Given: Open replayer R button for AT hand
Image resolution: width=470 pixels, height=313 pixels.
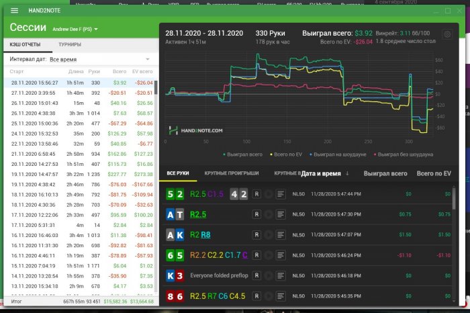Looking at the screenshot, I should 256,214.
